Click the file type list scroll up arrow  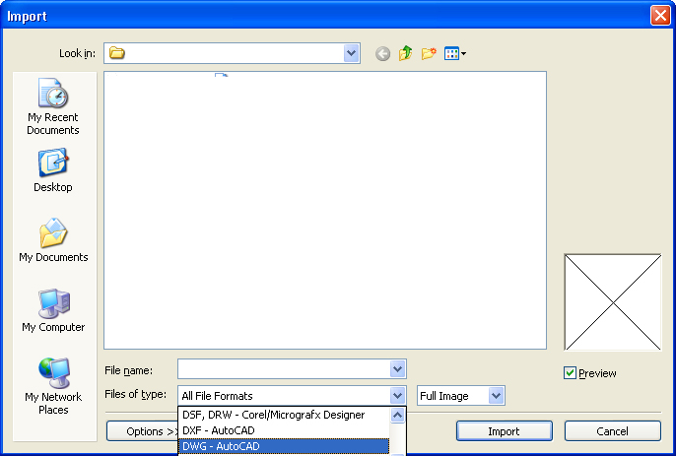pos(397,416)
